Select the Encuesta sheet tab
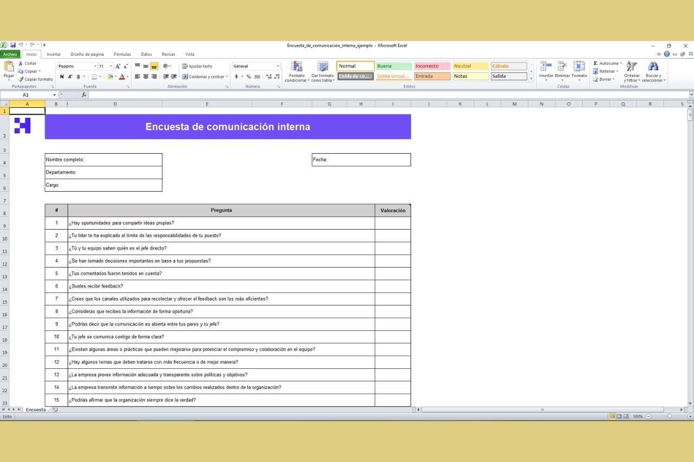Screen dimensions: 694x462 click(36, 410)
